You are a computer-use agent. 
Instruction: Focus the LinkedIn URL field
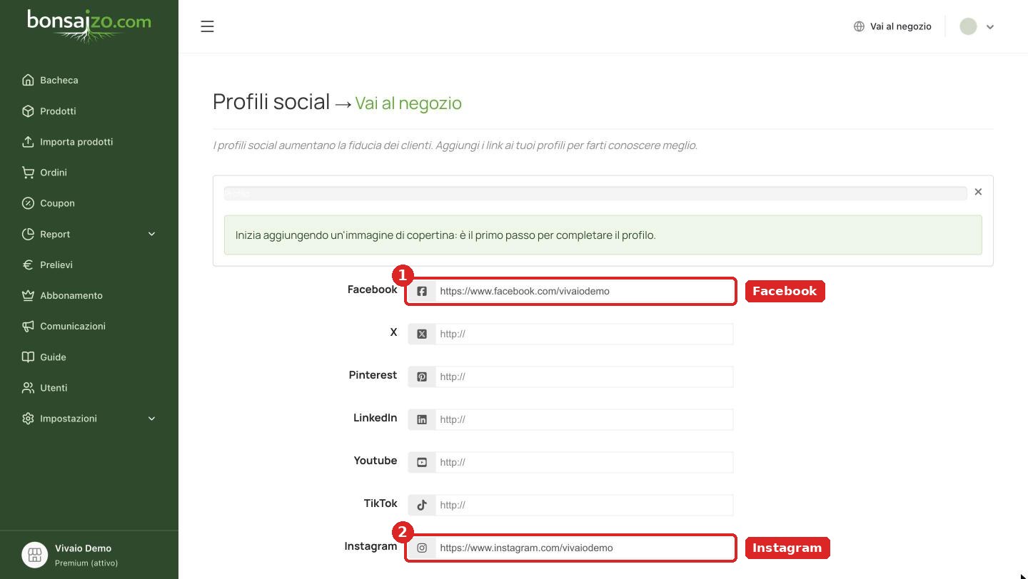tap(585, 419)
